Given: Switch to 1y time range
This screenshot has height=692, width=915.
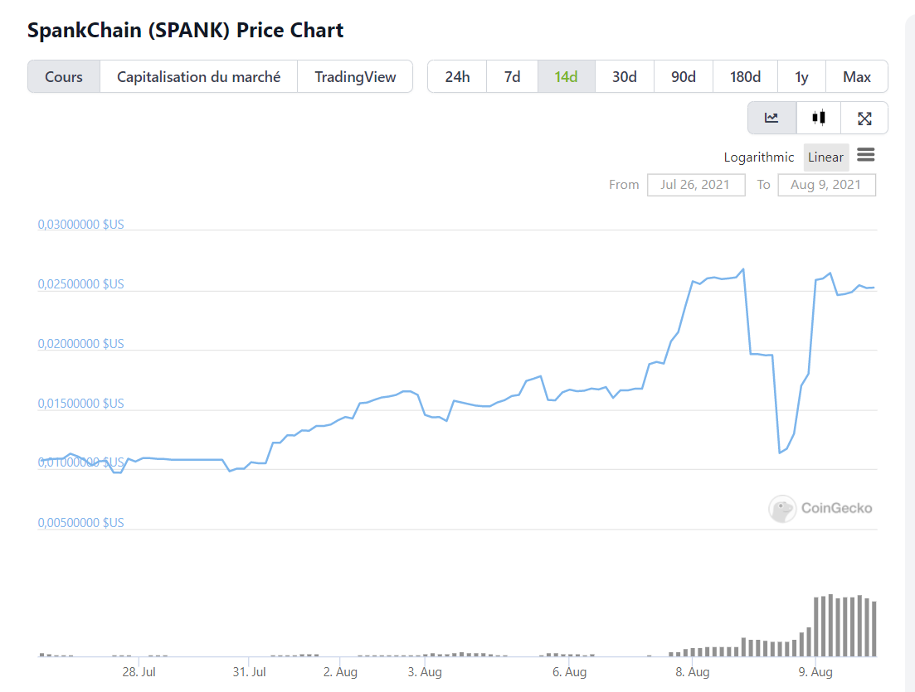Looking at the screenshot, I should tap(801, 77).
